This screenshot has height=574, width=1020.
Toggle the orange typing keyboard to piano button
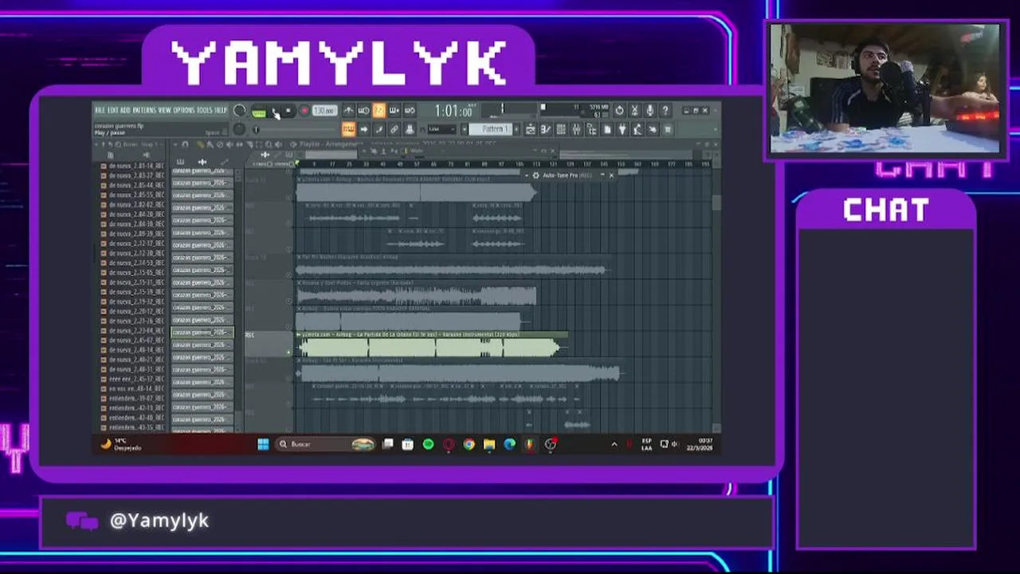pos(348,129)
